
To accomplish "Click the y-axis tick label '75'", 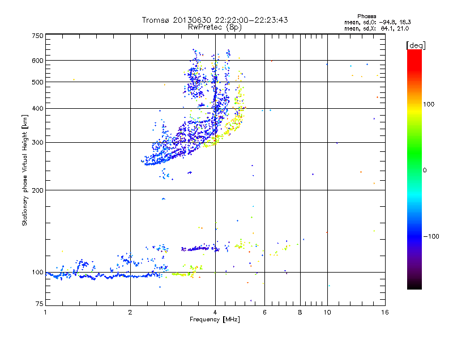I will (40, 304).
